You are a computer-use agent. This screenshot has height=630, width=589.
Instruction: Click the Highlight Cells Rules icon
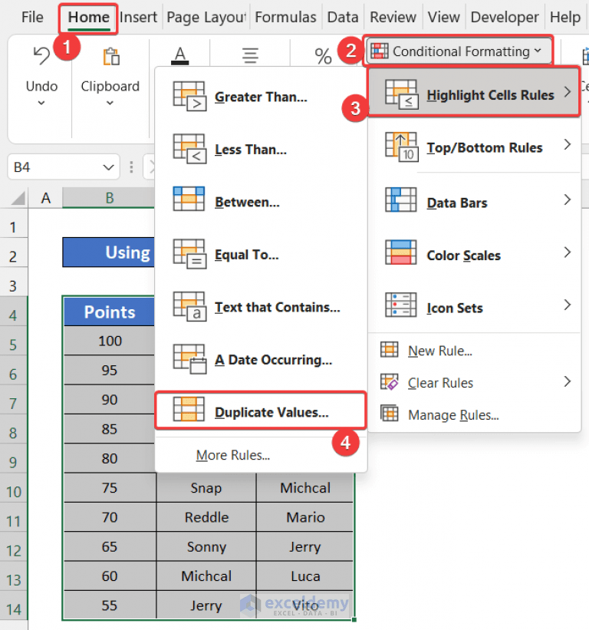click(x=402, y=94)
